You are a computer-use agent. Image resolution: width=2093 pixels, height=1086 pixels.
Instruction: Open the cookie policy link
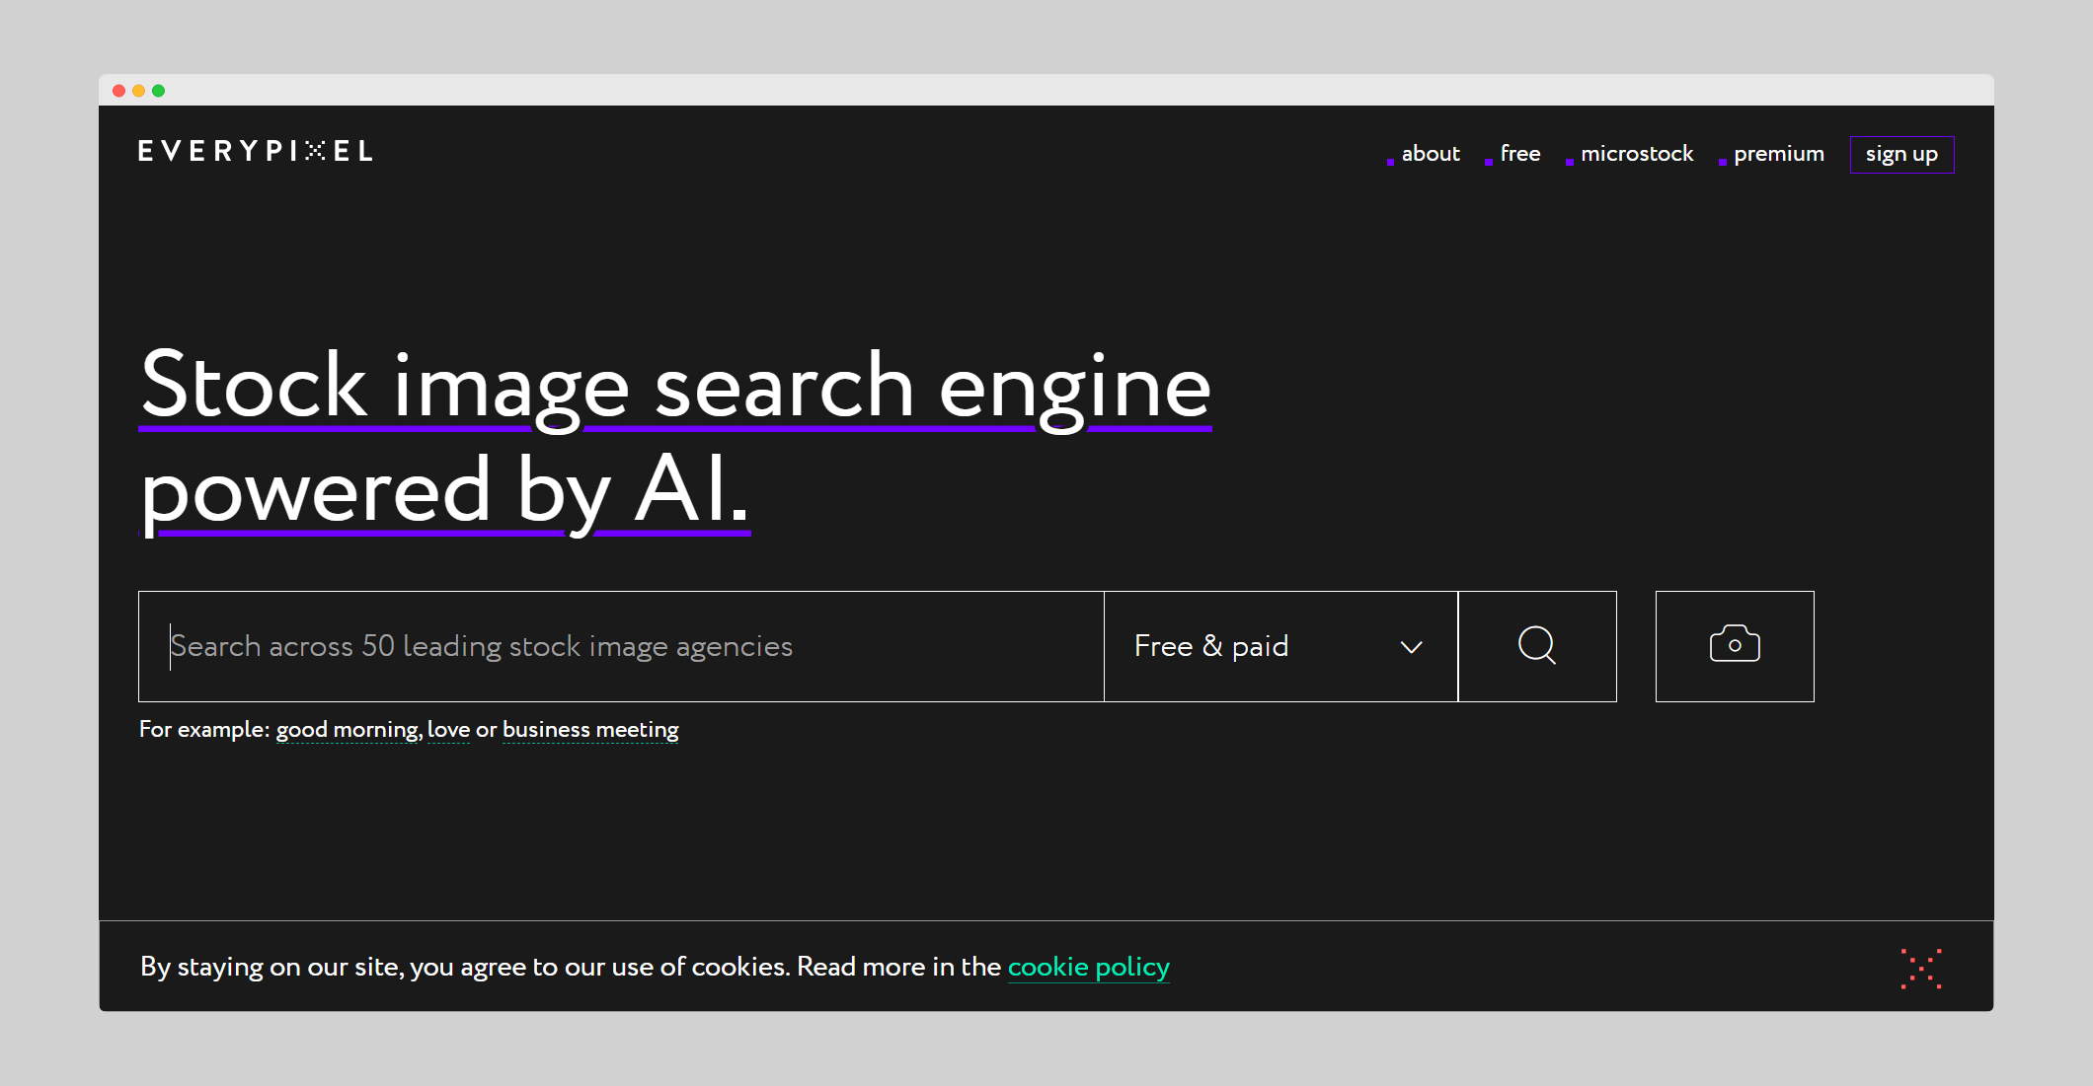coord(1088,967)
